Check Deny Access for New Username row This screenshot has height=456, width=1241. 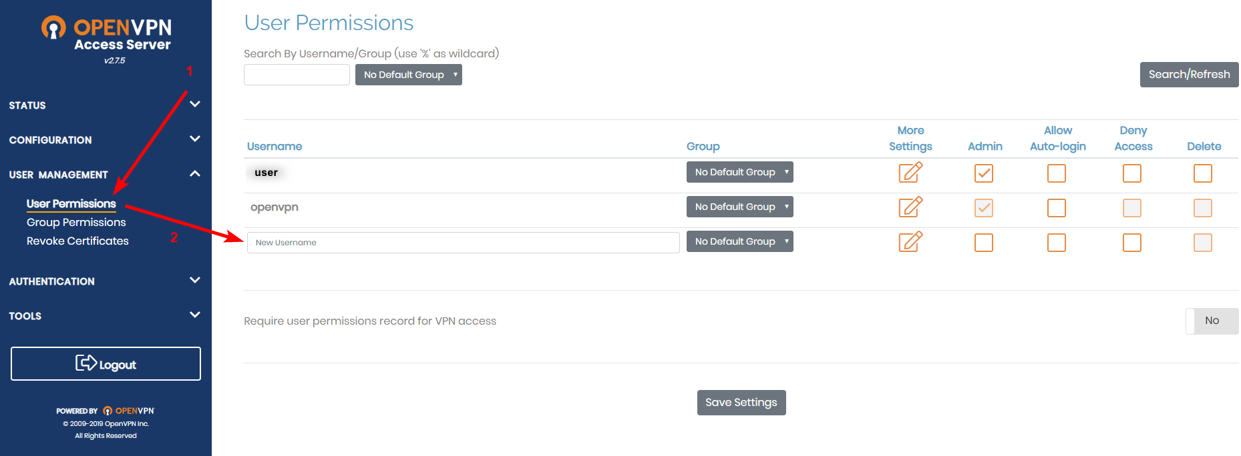pyautogui.click(x=1132, y=243)
